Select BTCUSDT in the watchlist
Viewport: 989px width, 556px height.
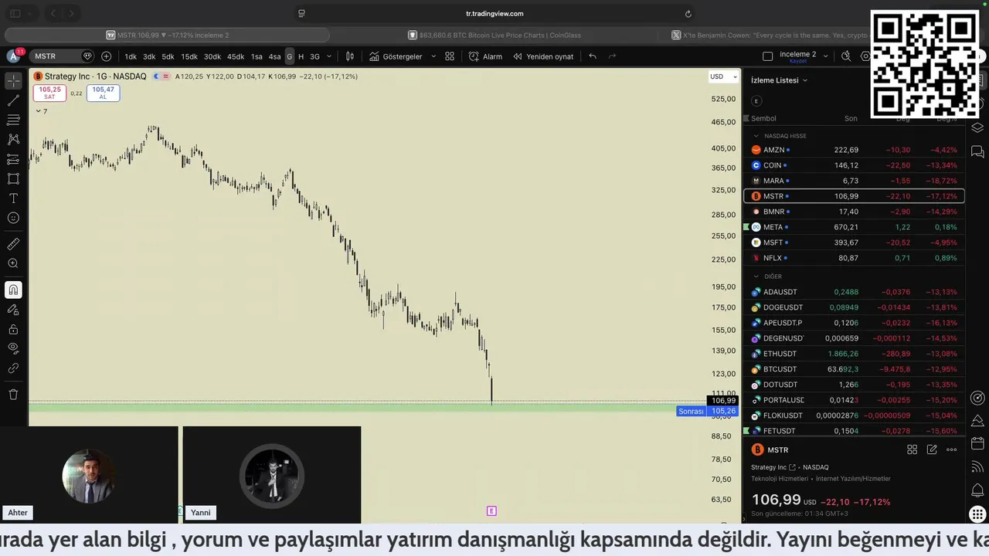pyautogui.click(x=854, y=369)
